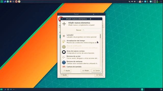Click the white ring tray icon
163x91 pixels.
(x=135, y=2)
